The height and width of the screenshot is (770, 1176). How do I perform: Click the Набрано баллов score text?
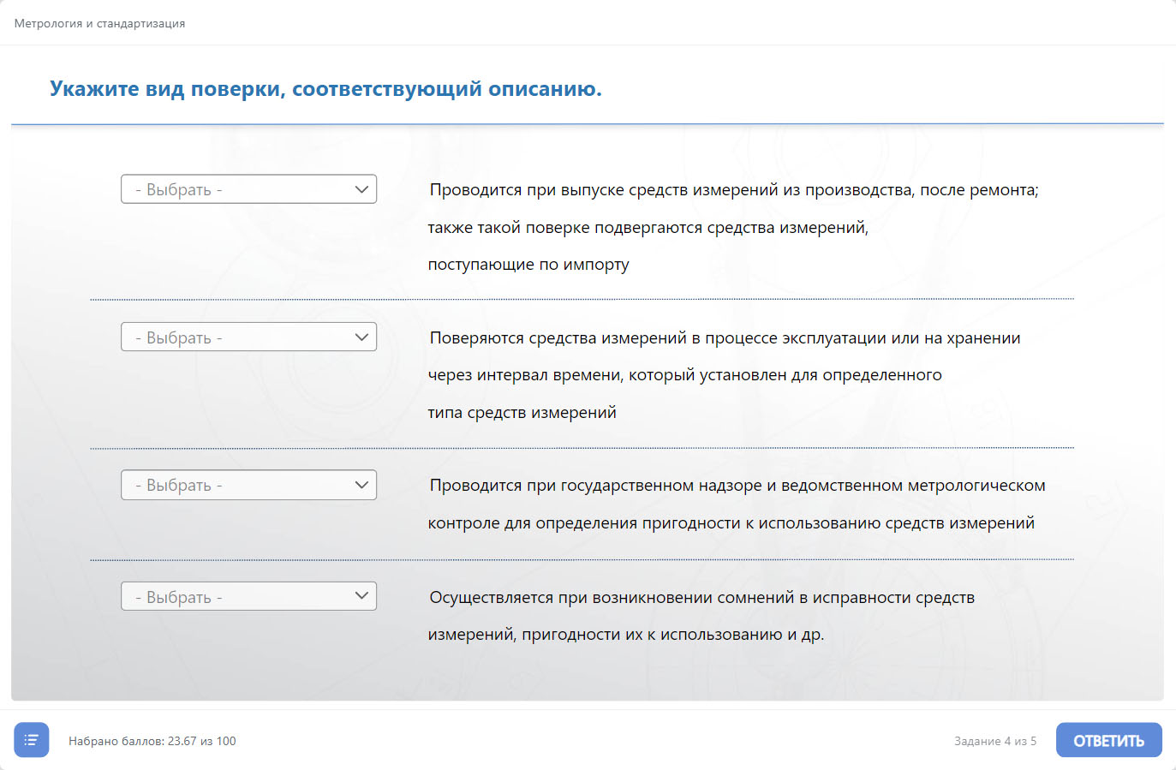(152, 741)
